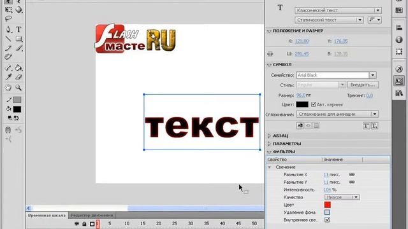408x229 pixels.
Task: Select the Line tool
Action: tap(8, 39)
